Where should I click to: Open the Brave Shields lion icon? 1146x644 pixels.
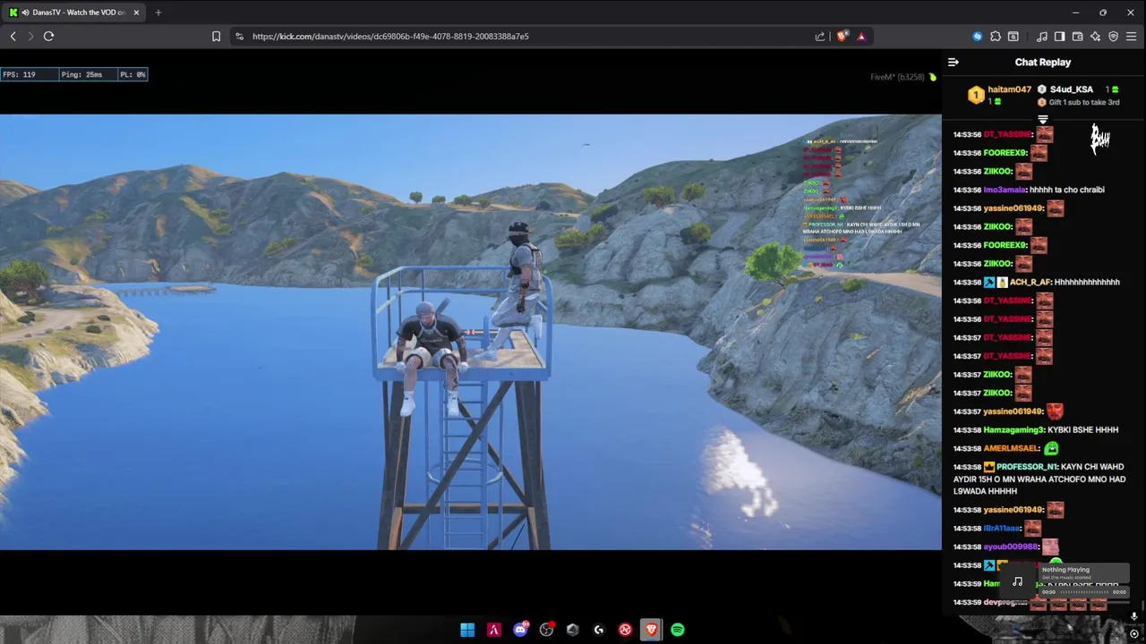click(x=842, y=37)
